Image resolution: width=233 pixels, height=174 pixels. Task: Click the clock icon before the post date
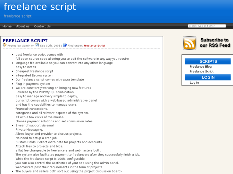point(37,45)
